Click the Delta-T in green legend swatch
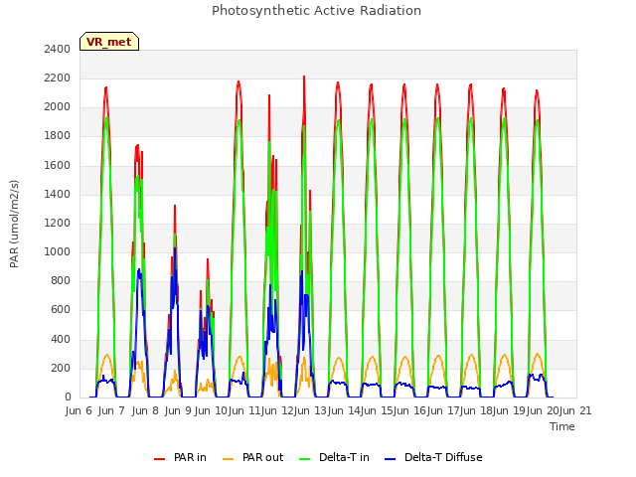 click(x=305, y=459)
